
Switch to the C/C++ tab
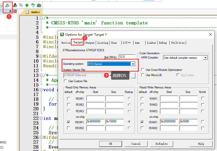(127, 43)
